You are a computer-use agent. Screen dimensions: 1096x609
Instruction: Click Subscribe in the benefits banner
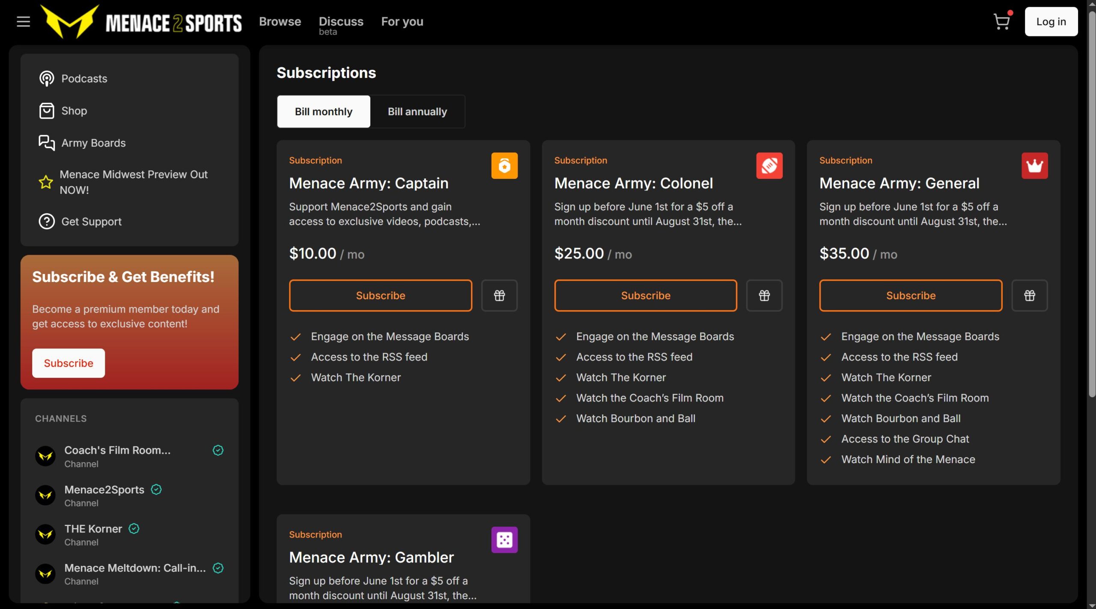click(x=68, y=363)
